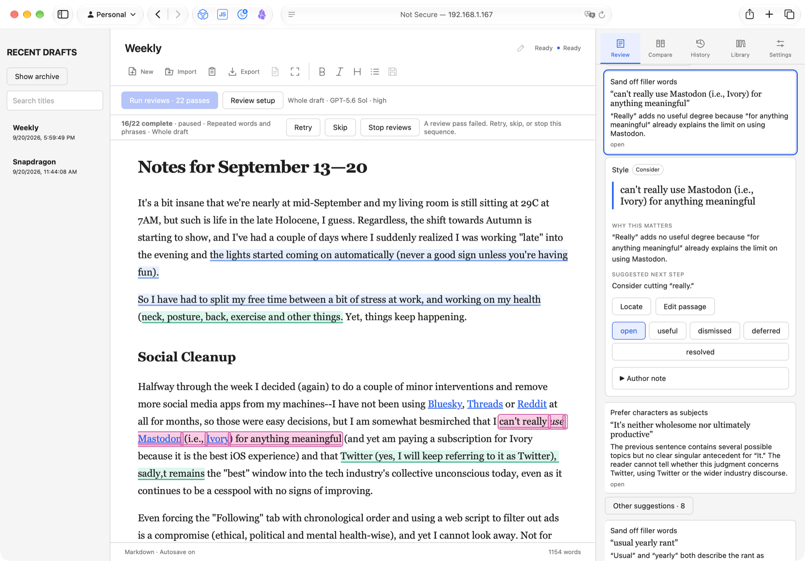Follow the Bluesky link in the draft
The width and height of the screenshot is (805, 561).
(445, 404)
